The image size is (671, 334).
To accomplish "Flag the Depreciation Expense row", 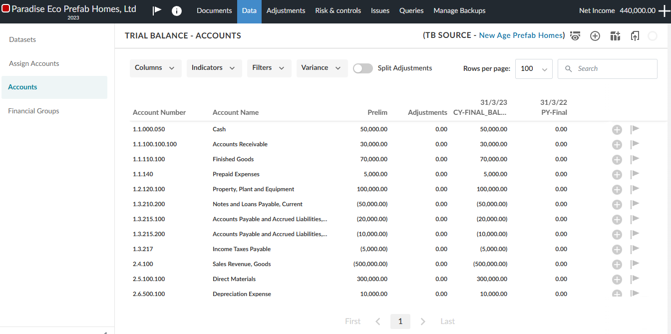I will pyautogui.click(x=635, y=294).
